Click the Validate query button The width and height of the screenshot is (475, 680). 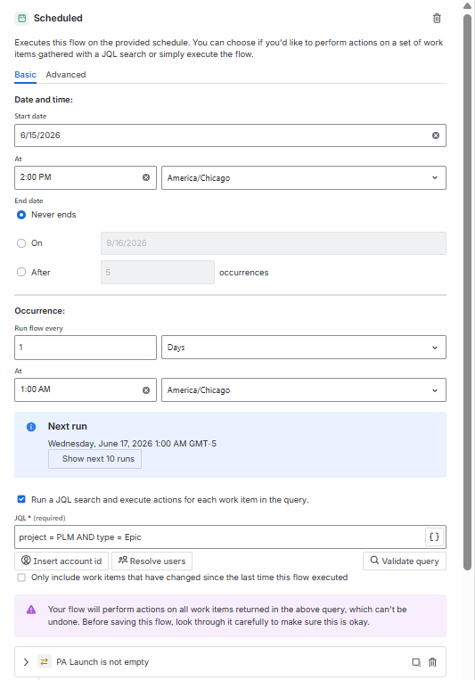click(405, 561)
